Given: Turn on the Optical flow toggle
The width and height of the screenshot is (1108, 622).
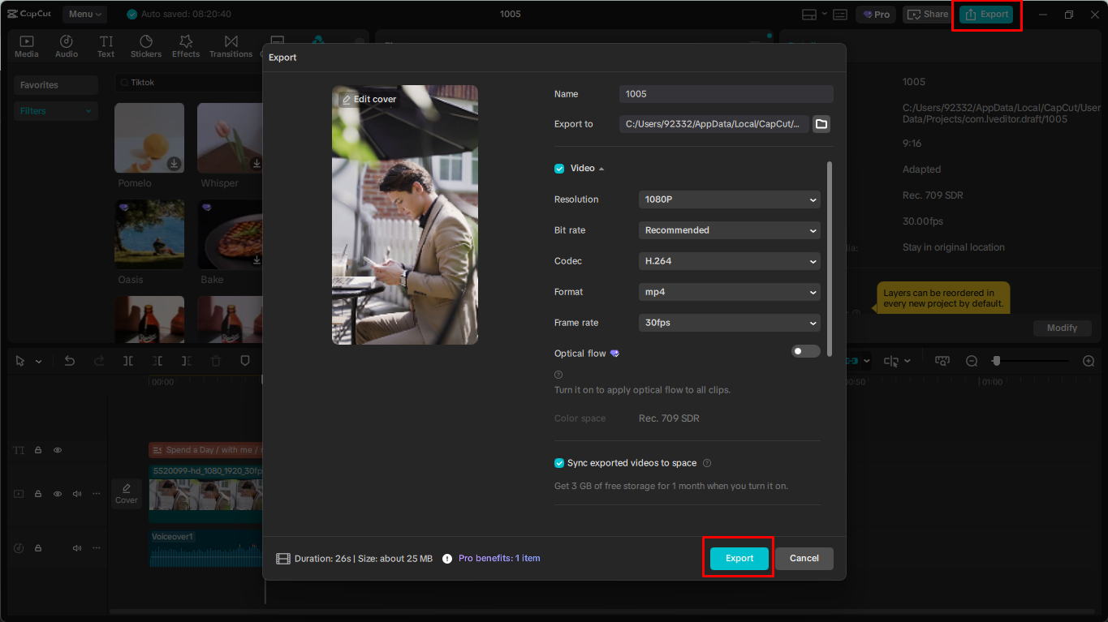Looking at the screenshot, I should click(805, 350).
